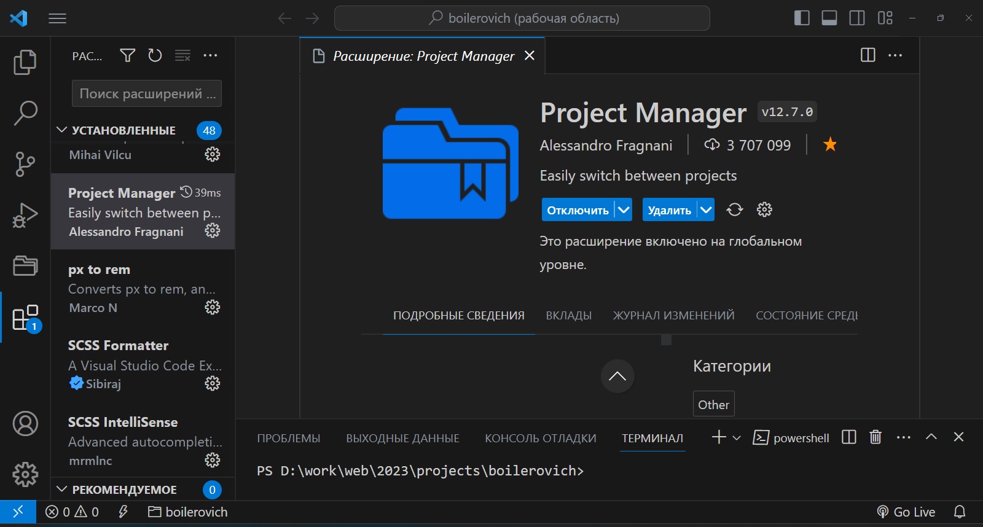983x527 pixels.
Task: Switch to ВКЛАДЫ tab
Action: [x=569, y=316]
